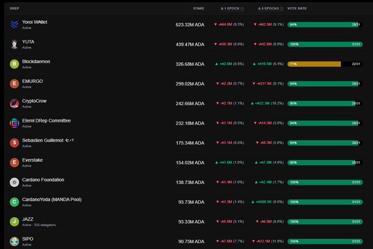
Task: Sort by the Δ 6 EPOCHS column header
Action: [x=268, y=8]
